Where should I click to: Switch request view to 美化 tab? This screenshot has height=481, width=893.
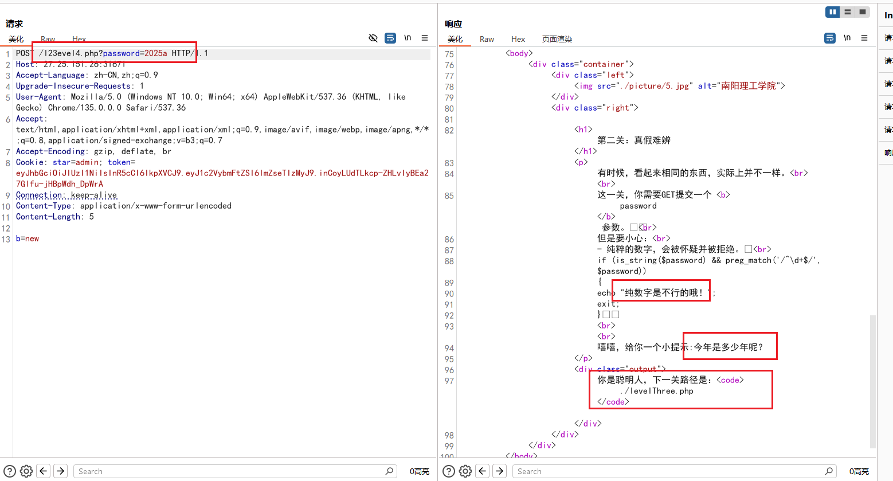pyautogui.click(x=16, y=39)
